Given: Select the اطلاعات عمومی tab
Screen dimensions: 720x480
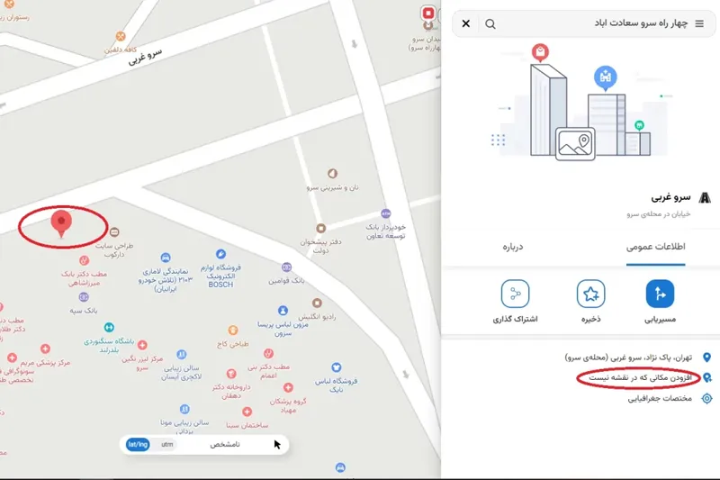Looking at the screenshot, I should click(655, 247).
